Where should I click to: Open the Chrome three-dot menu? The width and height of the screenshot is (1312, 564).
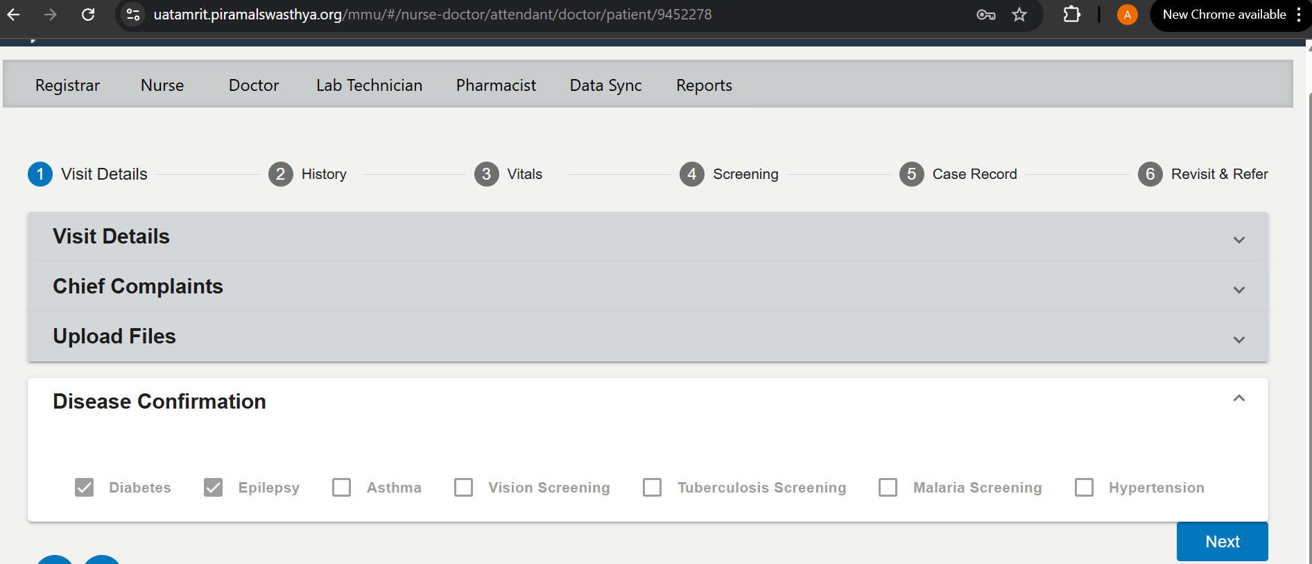click(1299, 15)
